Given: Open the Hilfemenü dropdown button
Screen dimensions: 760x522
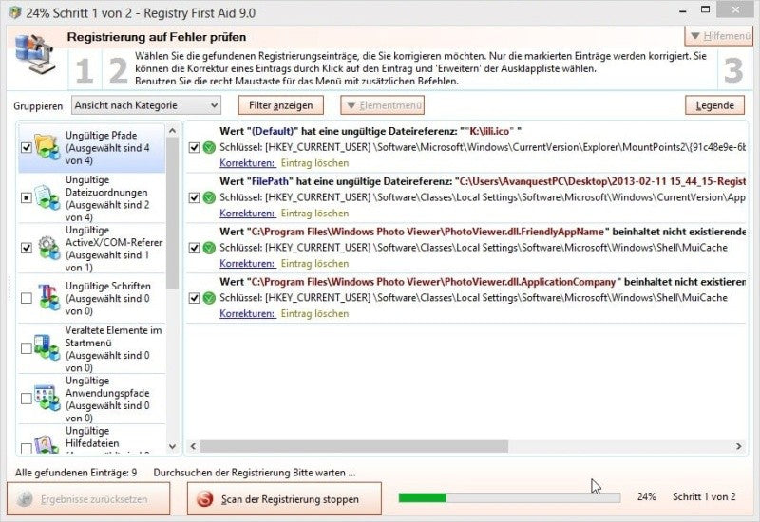Looking at the screenshot, I should [720, 36].
